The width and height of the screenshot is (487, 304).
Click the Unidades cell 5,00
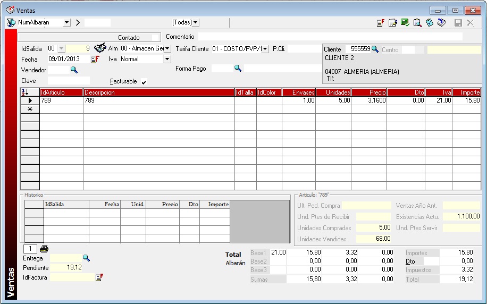click(x=333, y=100)
